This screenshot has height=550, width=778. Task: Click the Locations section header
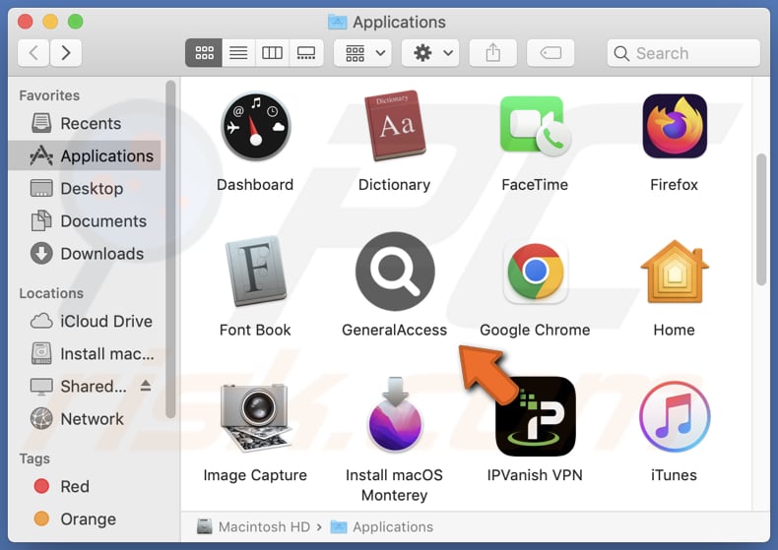click(x=51, y=293)
